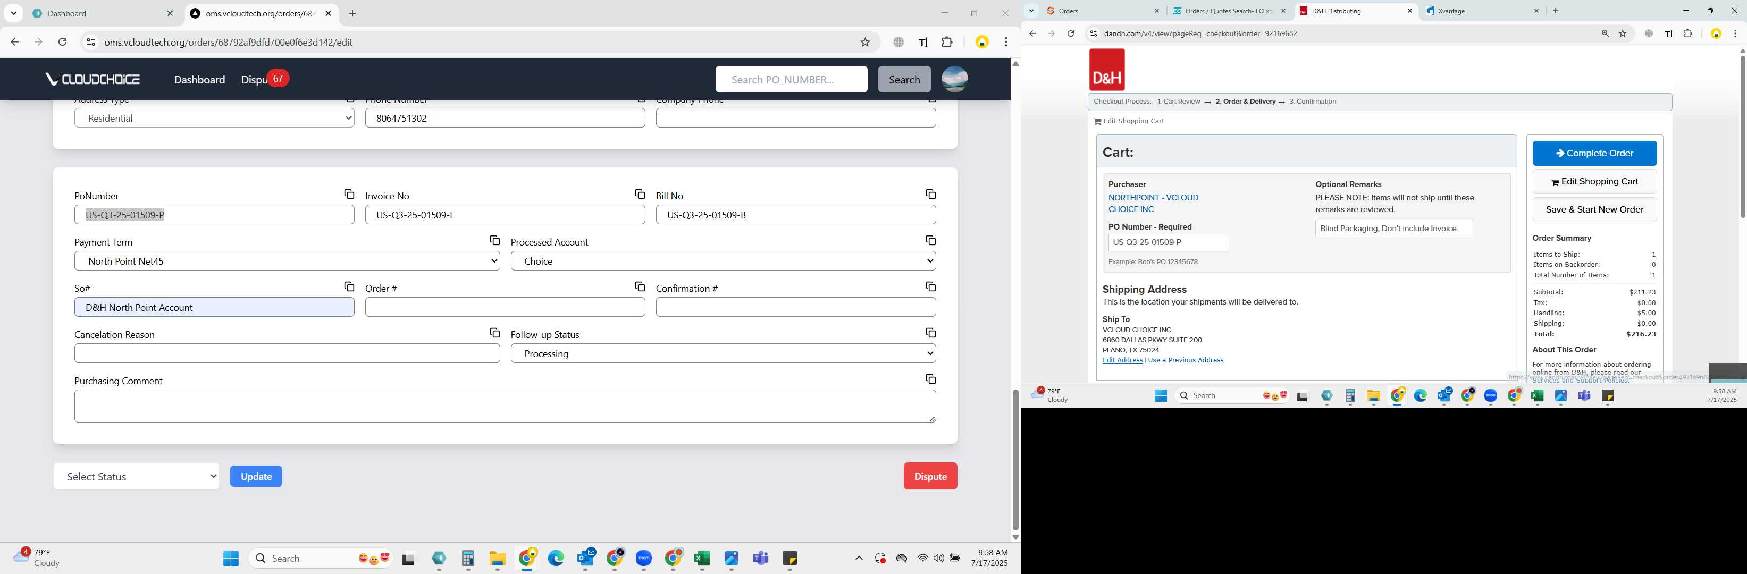
Task: Click the Complete Order button
Action: coord(1594,153)
